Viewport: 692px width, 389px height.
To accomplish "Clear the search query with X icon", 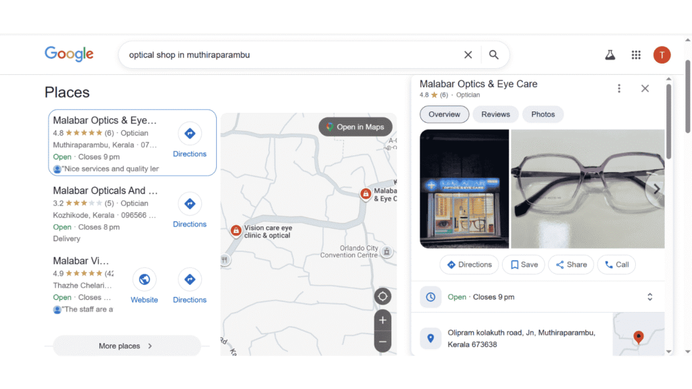I will (x=468, y=55).
